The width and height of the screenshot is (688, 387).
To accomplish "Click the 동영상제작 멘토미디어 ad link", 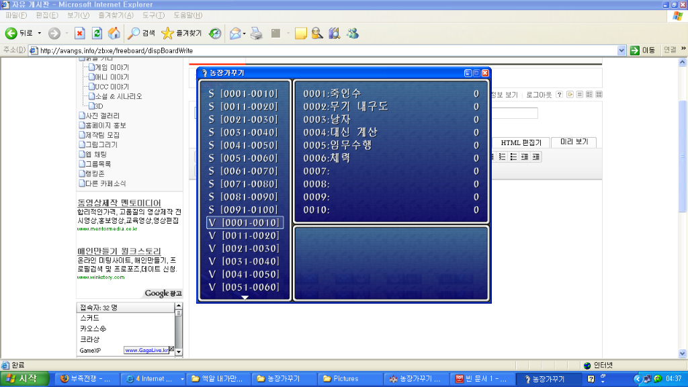I will [x=120, y=203].
